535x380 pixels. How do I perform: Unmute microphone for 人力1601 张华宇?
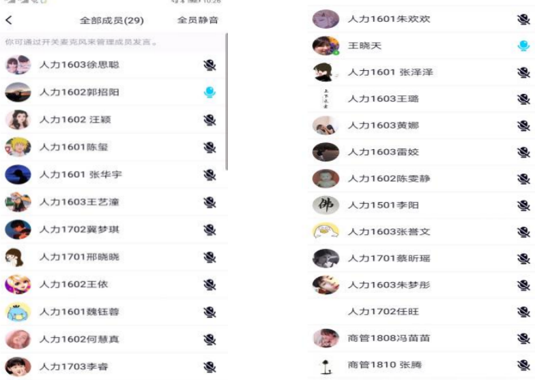pyautogui.click(x=210, y=174)
